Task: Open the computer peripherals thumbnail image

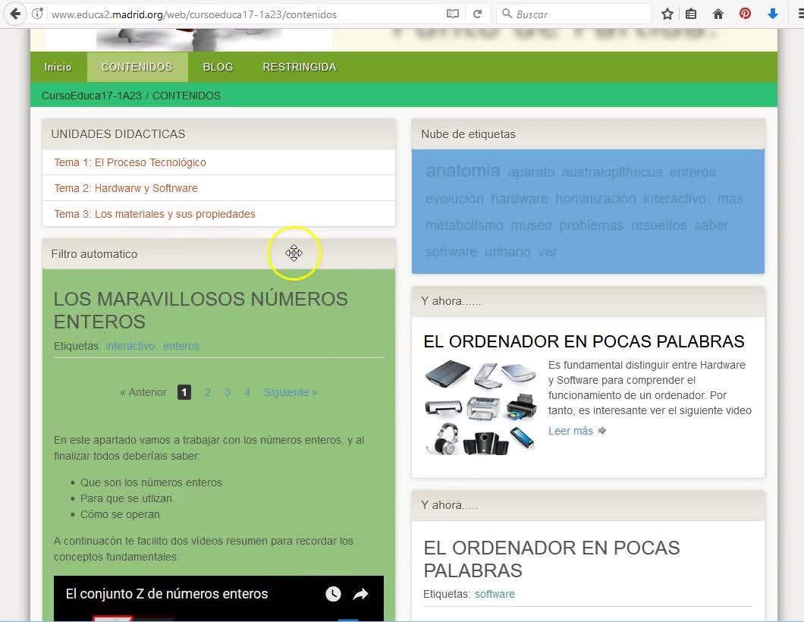Action: tap(481, 407)
